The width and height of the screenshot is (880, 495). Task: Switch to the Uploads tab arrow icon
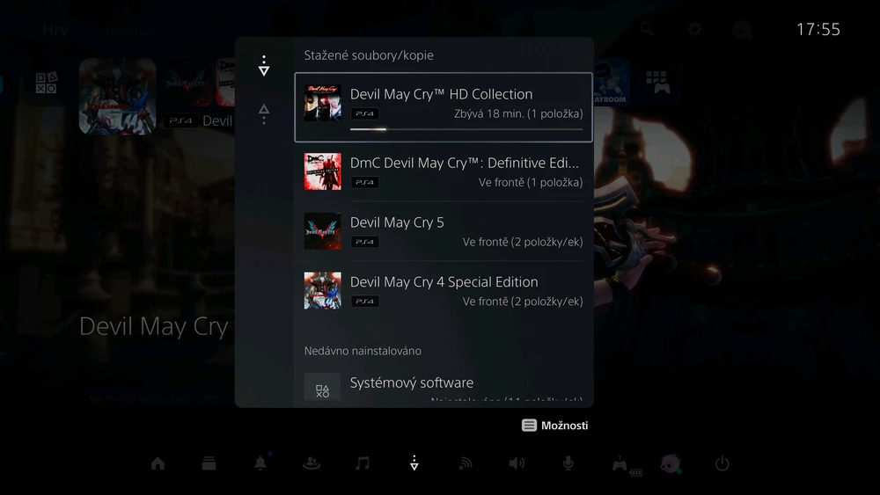(x=264, y=114)
